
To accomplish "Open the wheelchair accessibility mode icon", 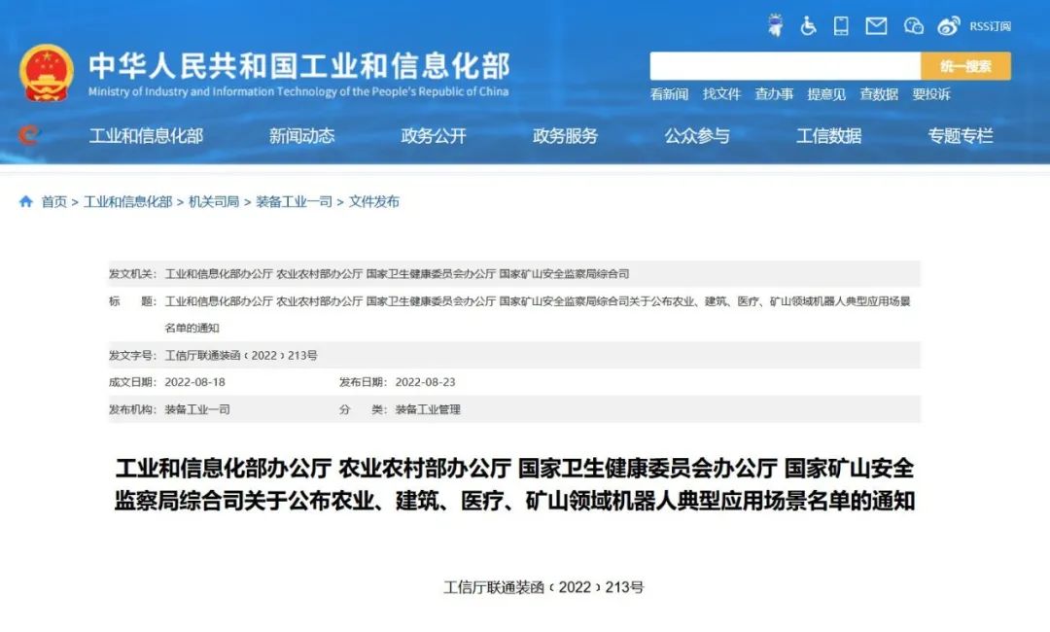I will click(808, 26).
